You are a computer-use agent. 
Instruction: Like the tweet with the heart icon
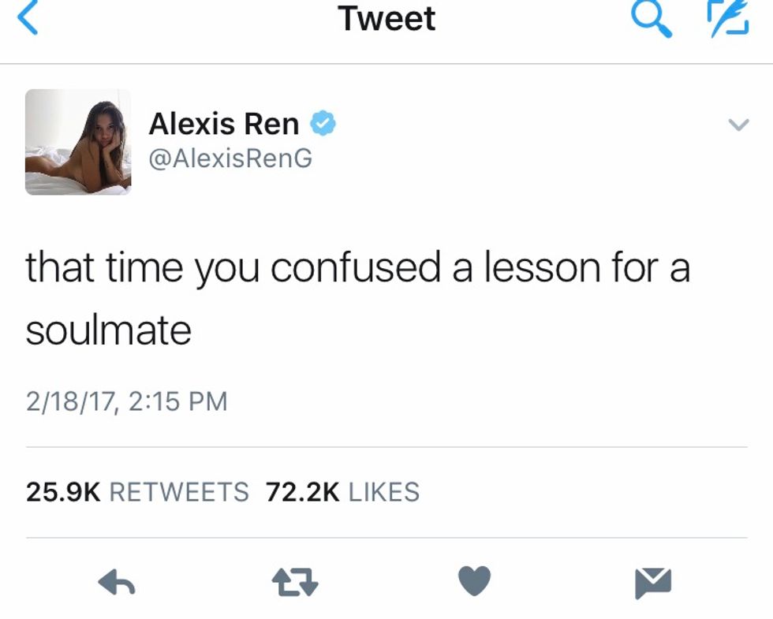tap(474, 580)
